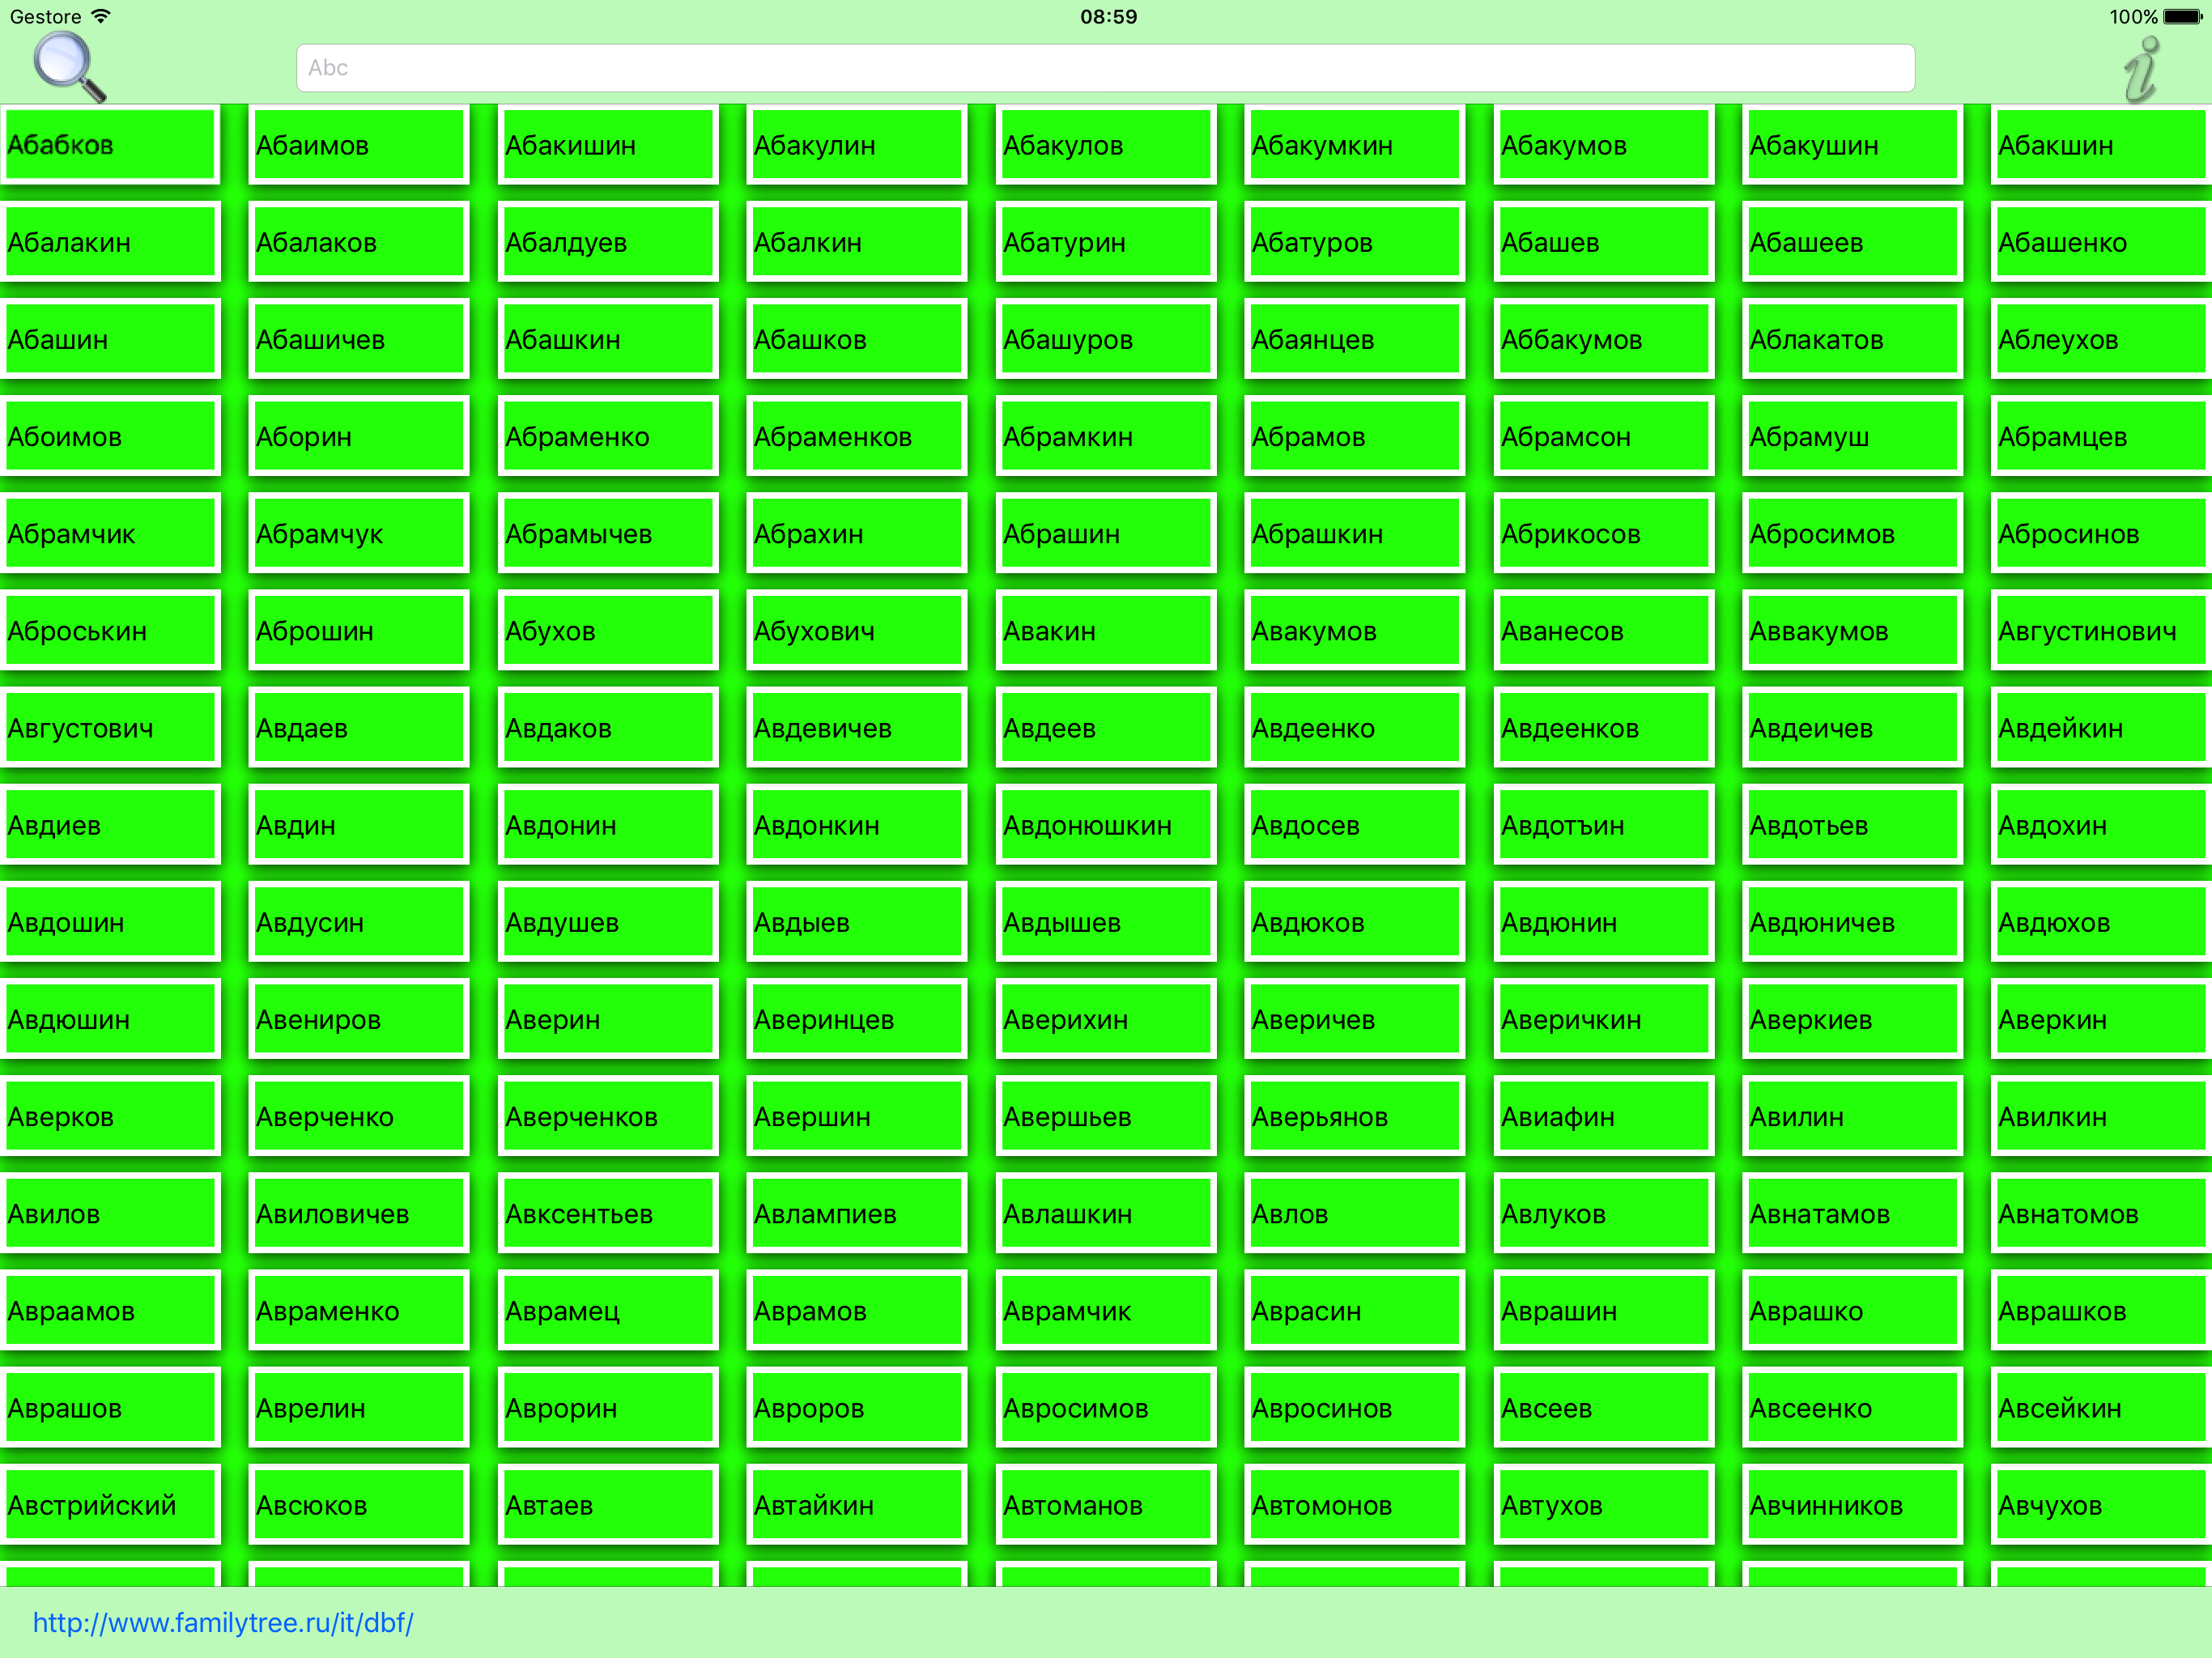Tap the surname Абакулин

[856, 145]
